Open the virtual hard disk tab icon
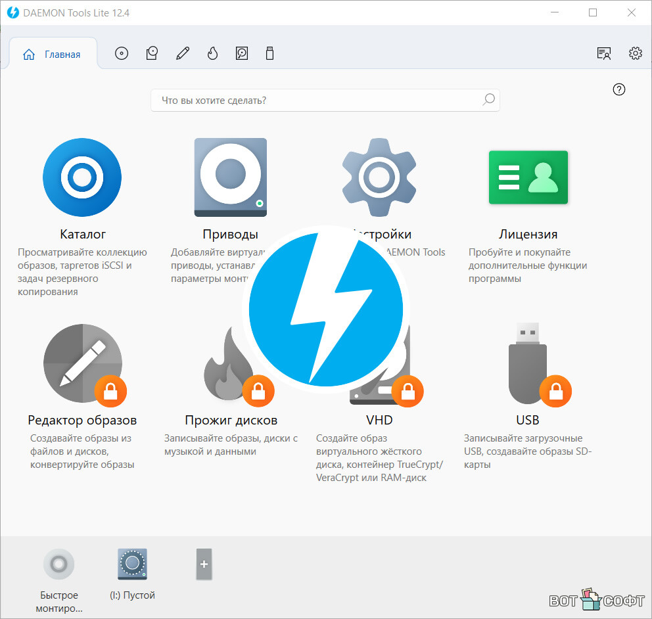 coord(242,54)
